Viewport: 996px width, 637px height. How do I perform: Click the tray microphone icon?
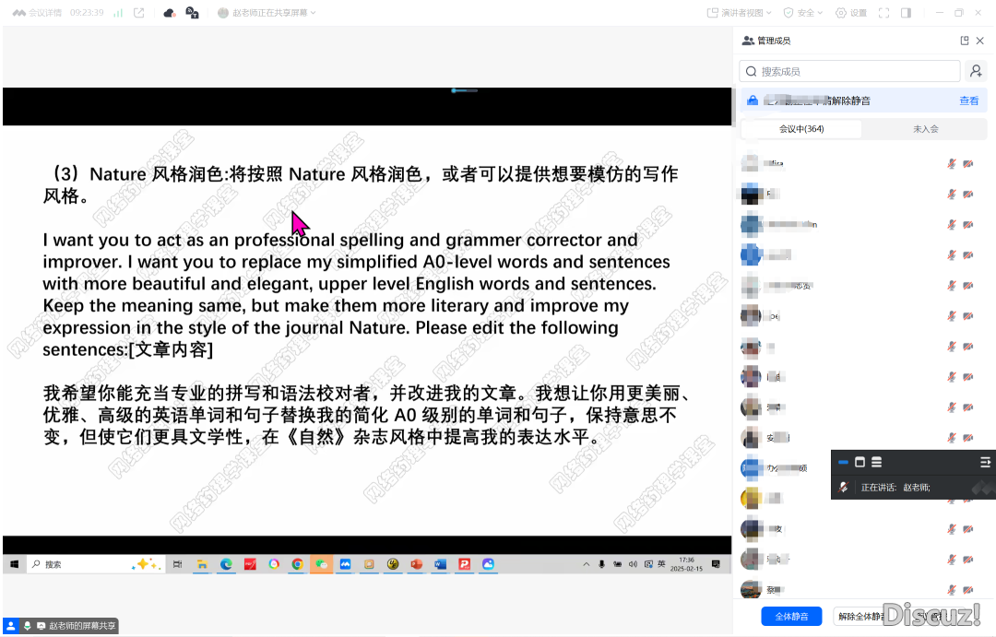tap(601, 564)
